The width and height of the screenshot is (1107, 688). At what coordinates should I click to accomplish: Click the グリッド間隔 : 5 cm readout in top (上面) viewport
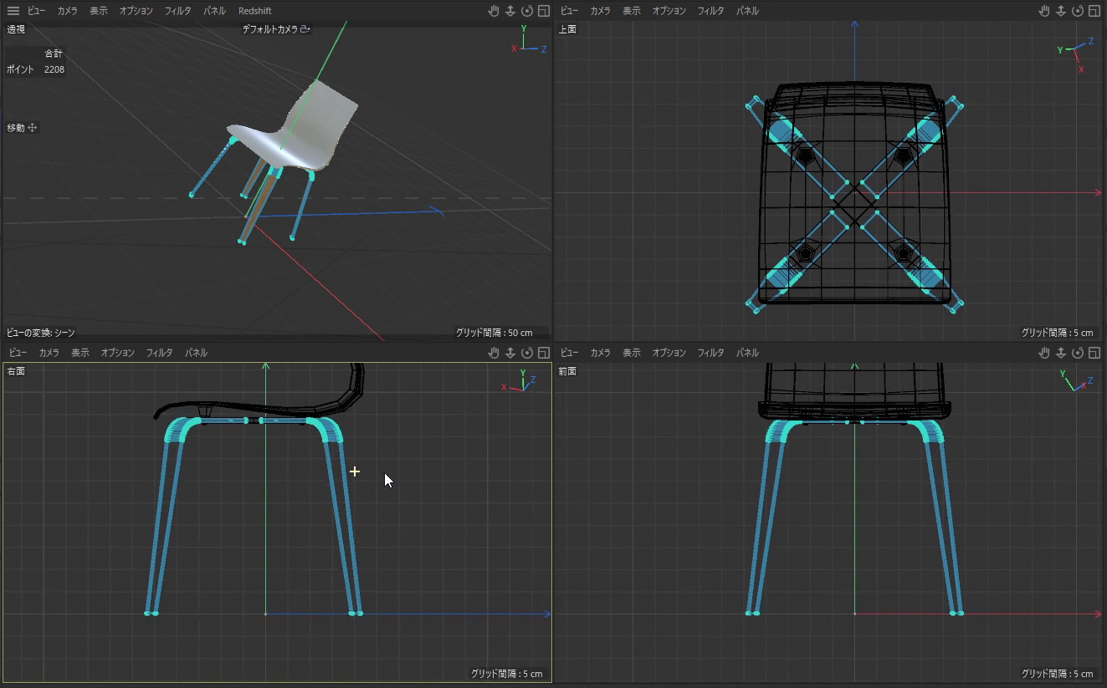click(1057, 333)
